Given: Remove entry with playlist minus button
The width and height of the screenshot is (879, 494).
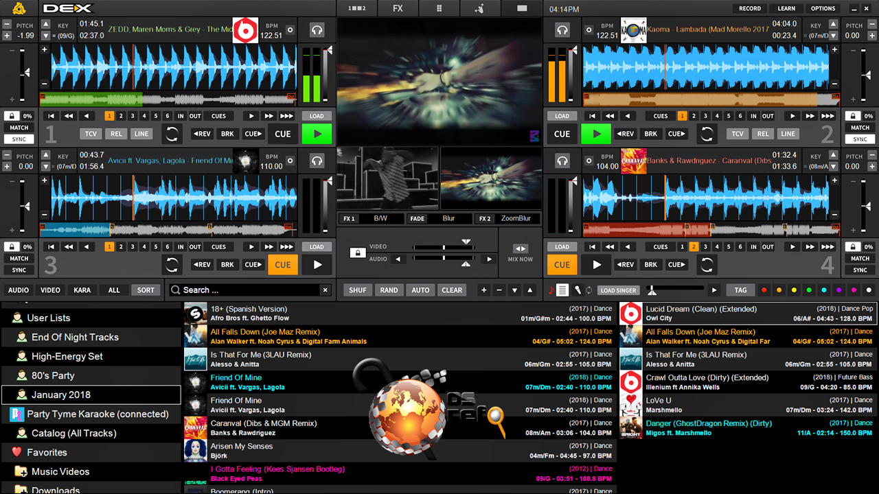Looking at the screenshot, I should [x=499, y=290].
